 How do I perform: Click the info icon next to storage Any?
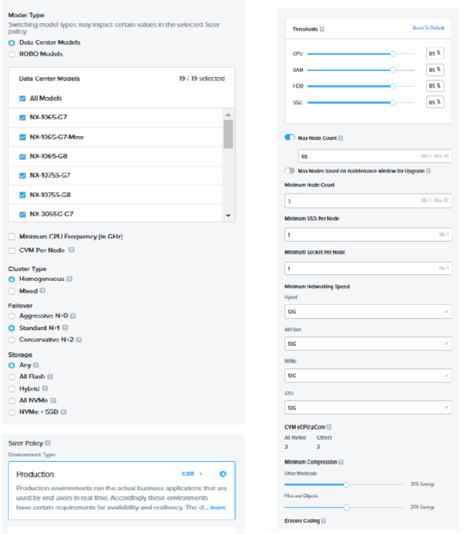pyautogui.click(x=36, y=365)
